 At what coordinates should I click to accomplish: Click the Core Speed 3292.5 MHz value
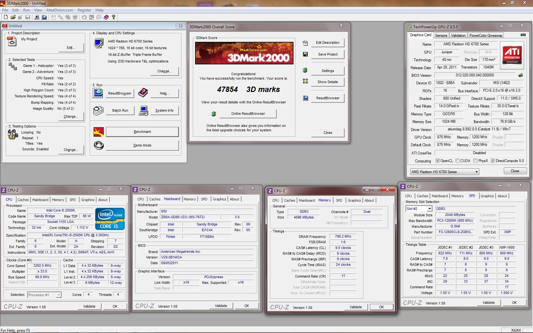tap(43, 266)
